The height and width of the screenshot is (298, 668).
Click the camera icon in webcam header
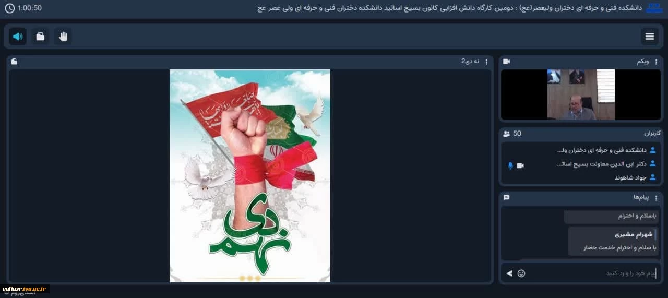click(506, 62)
